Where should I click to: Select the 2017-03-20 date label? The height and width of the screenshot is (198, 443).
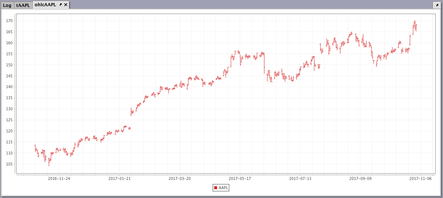[x=180, y=179]
